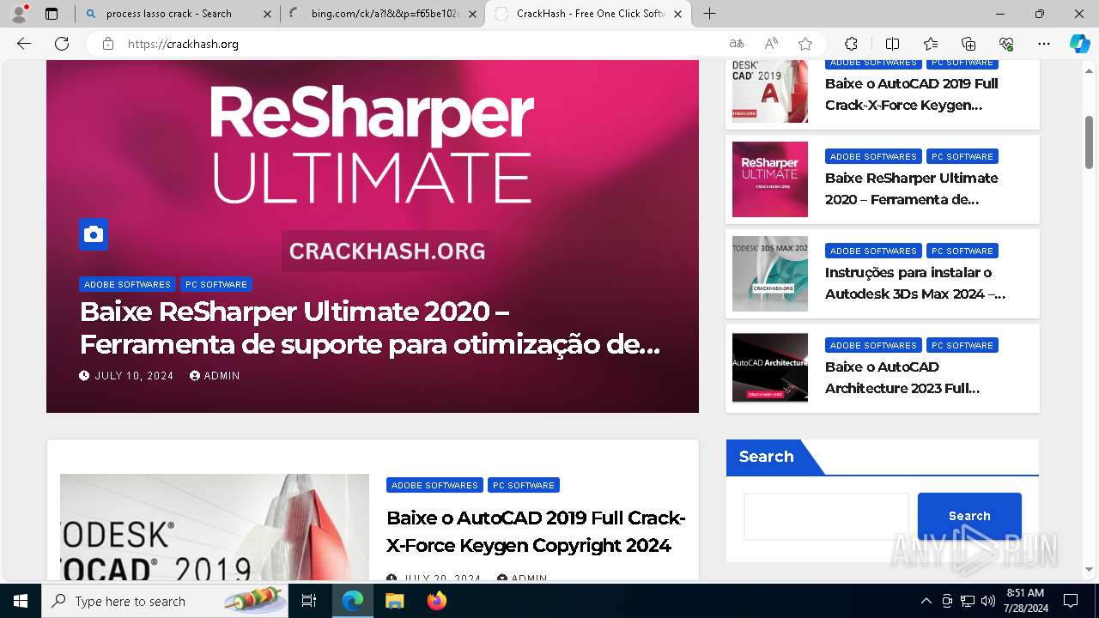
Task: Open the Settings and more ellipsis menu
Action: (x=1044, y=44)
